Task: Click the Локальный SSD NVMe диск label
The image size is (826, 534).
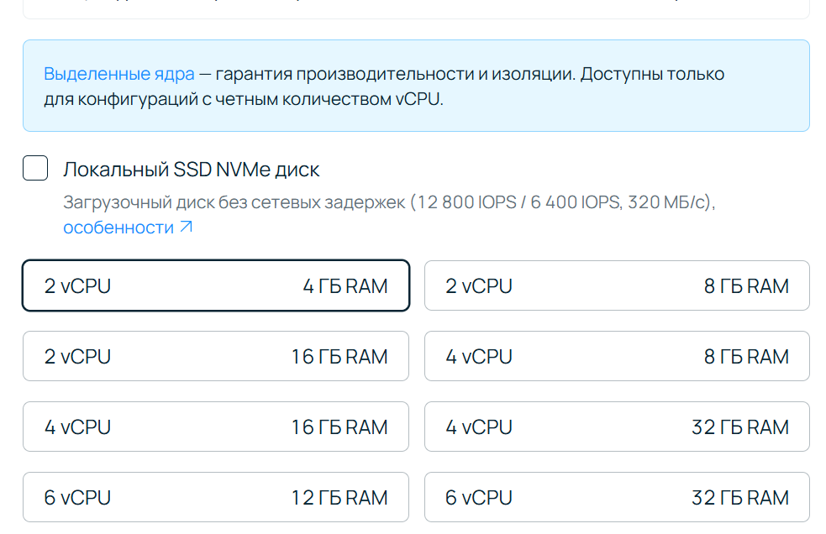Action: pyautogui.click(x=192, y=170)
